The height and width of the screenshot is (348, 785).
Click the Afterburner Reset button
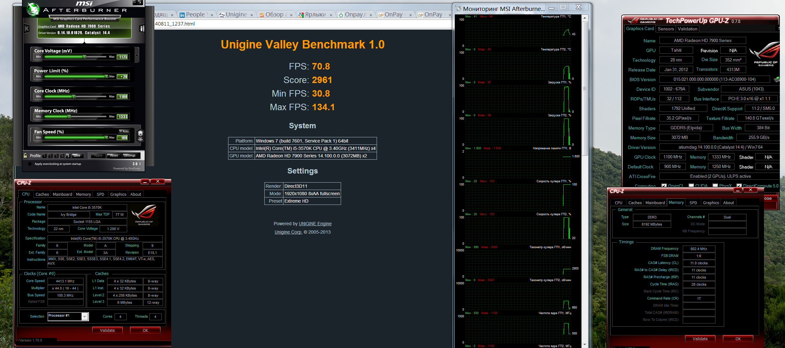click(x=114, y=156)
